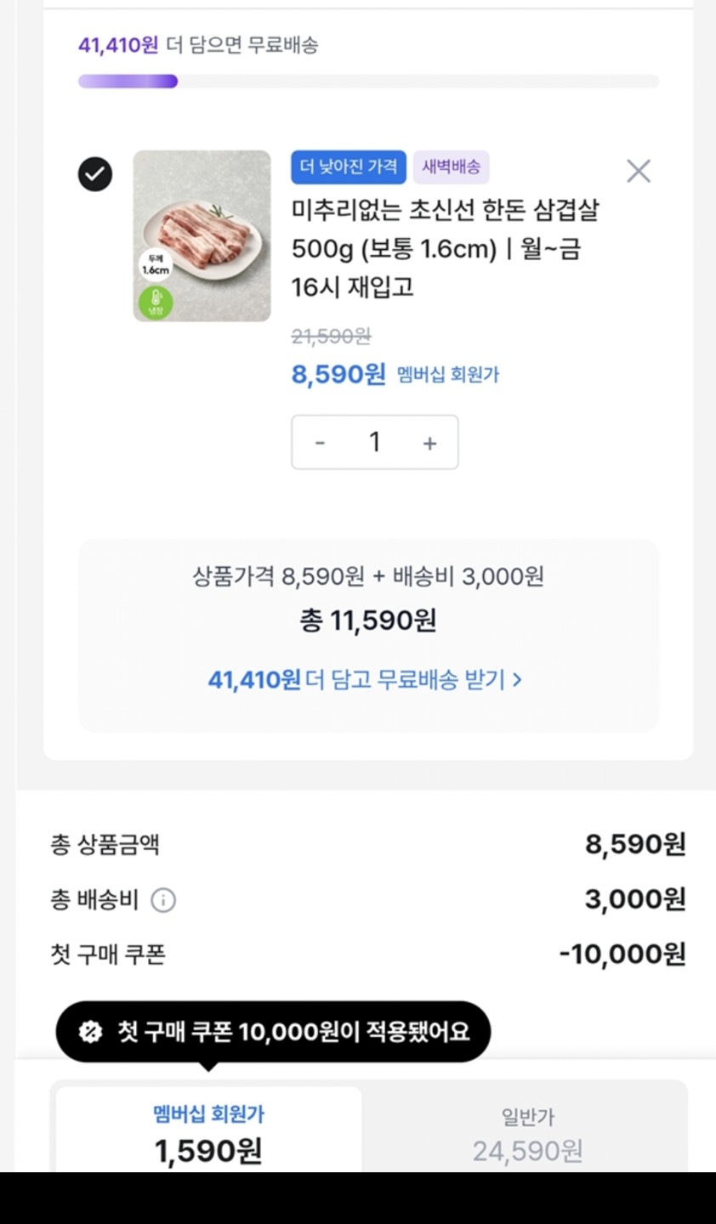This screenshot has height=1224, width=716.
Task: Uncheck the 삼겹살 item selection checkbox
Action: (95, 174)
